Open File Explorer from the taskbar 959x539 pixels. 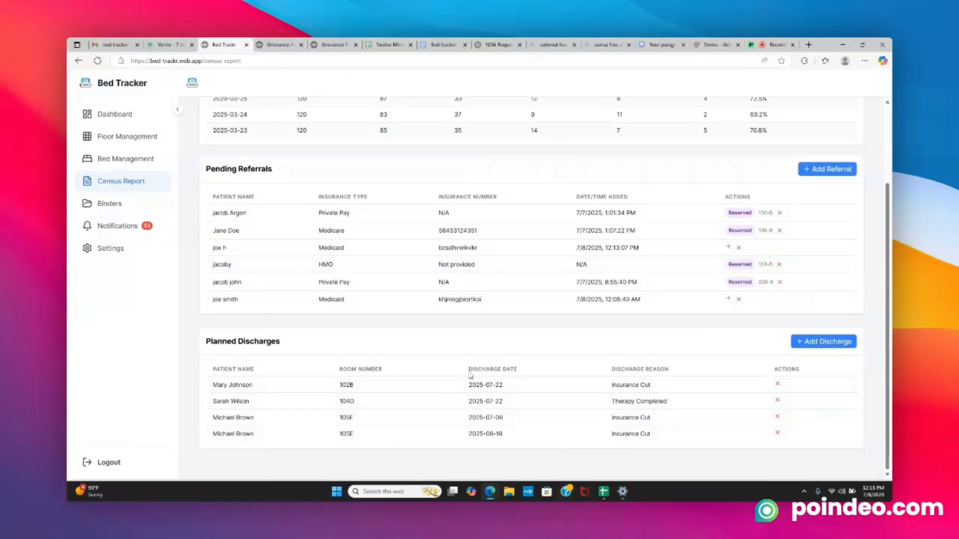point(508,491)
